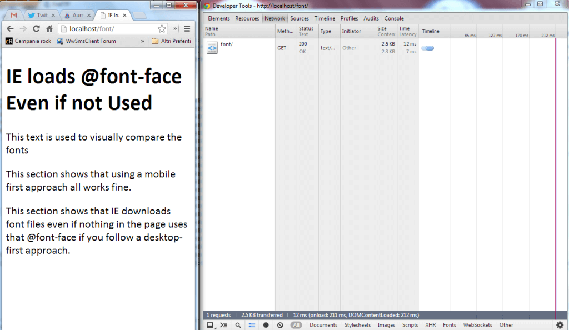
Task: Enable the All requests filter
Action: [x=296, y=325]
